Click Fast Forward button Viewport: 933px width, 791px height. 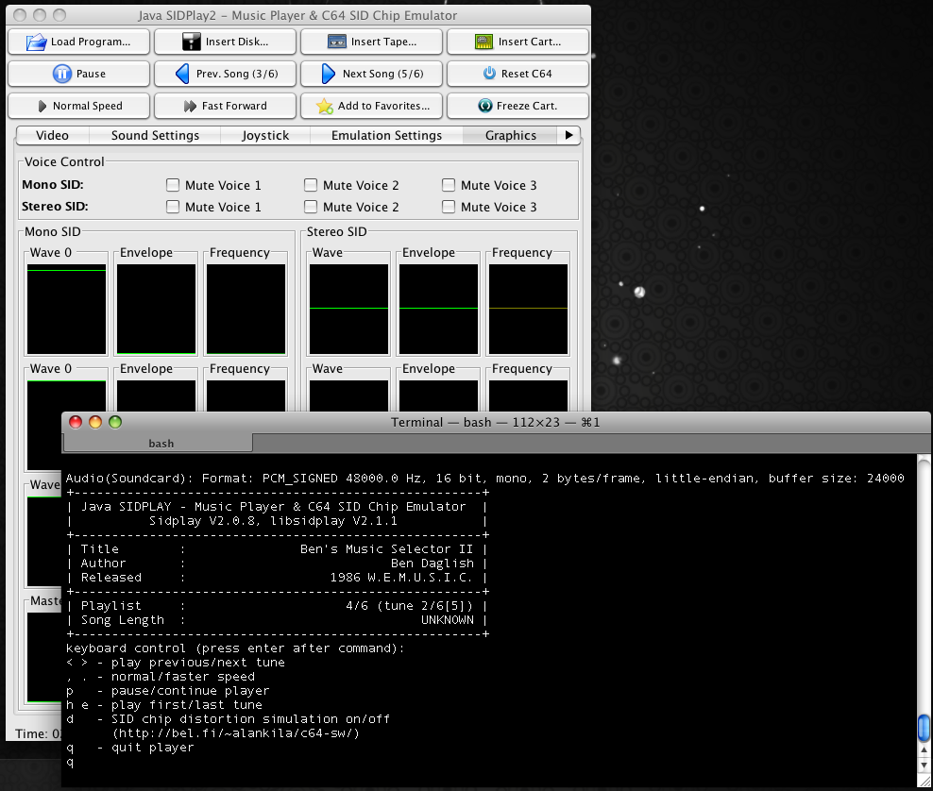pos(226,106)
